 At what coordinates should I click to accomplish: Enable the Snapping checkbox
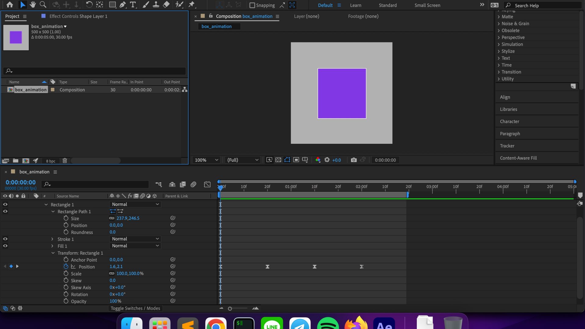pos(252,5)
